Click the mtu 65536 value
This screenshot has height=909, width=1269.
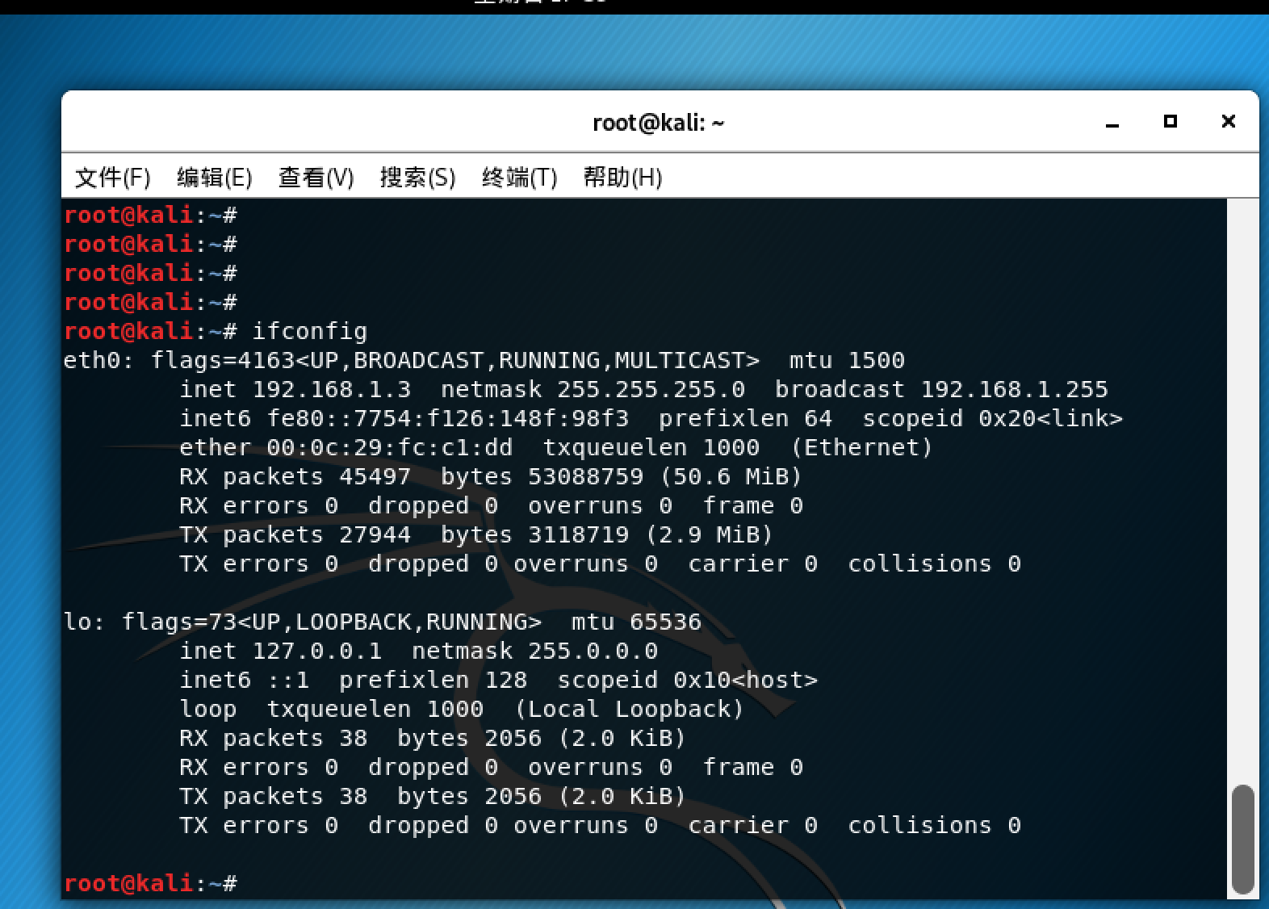pos(637,622)
